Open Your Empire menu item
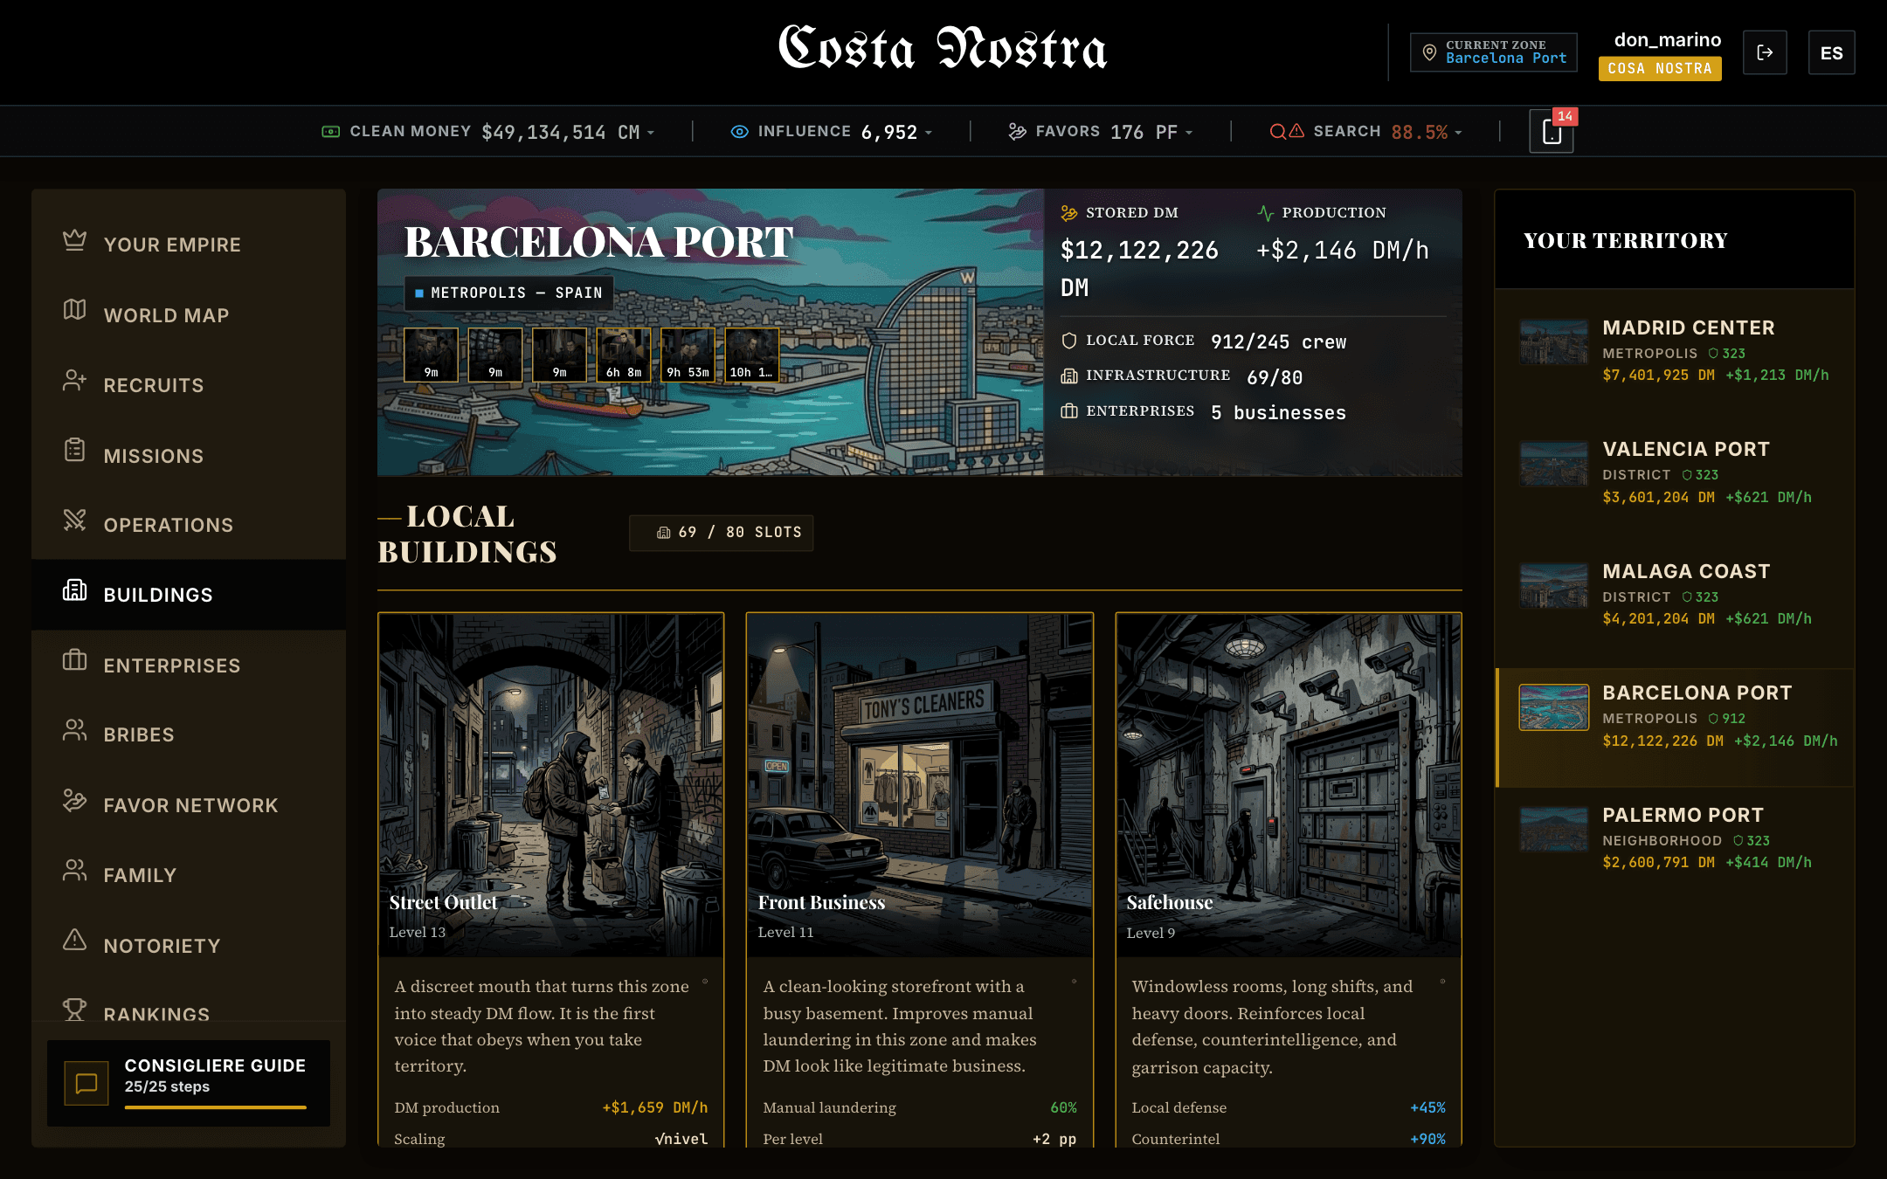 [x=189, y=245]
